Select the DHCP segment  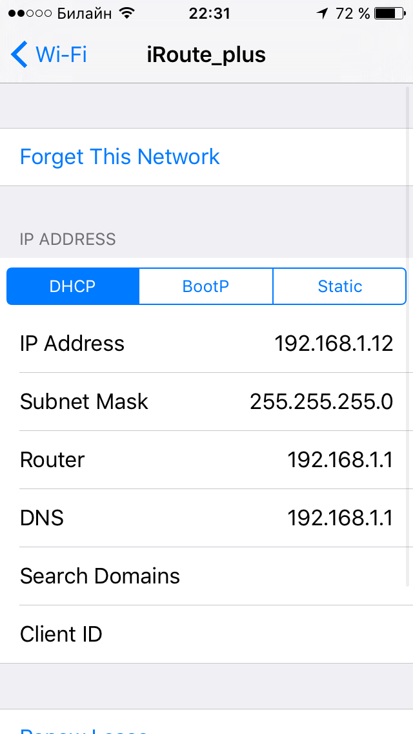point(73,286)
